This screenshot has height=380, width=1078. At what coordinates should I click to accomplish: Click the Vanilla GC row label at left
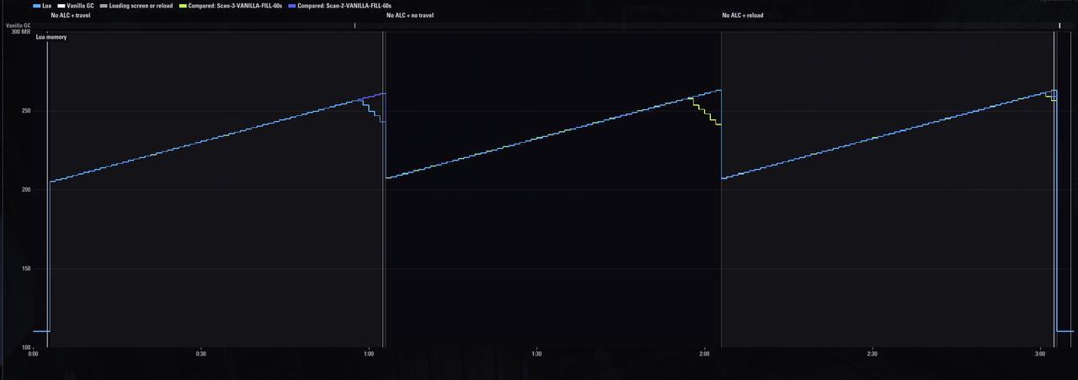point(19,25)
